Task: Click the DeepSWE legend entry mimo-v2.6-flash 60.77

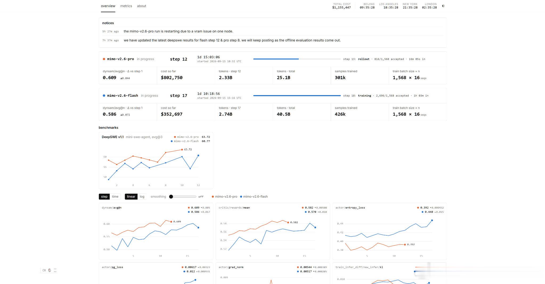Action: click(x=190, y=141)
